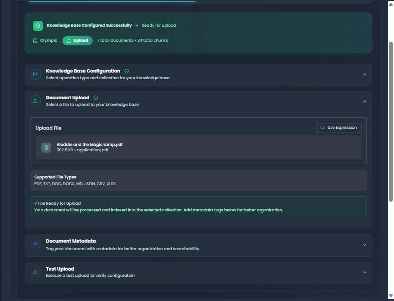Viewport: 394px width, 301px height.
Task: Click the check mark beside Knowledge Base Configuration
Action: click(x=127, y=71)
